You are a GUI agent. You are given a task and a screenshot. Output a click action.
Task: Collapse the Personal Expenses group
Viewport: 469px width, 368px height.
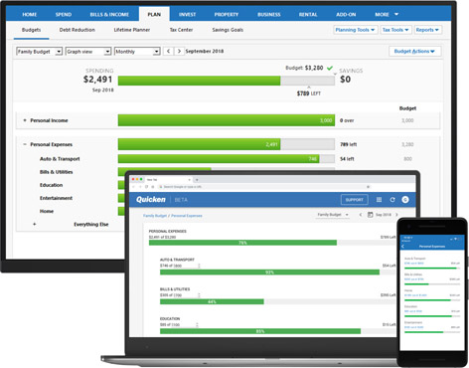25,144
